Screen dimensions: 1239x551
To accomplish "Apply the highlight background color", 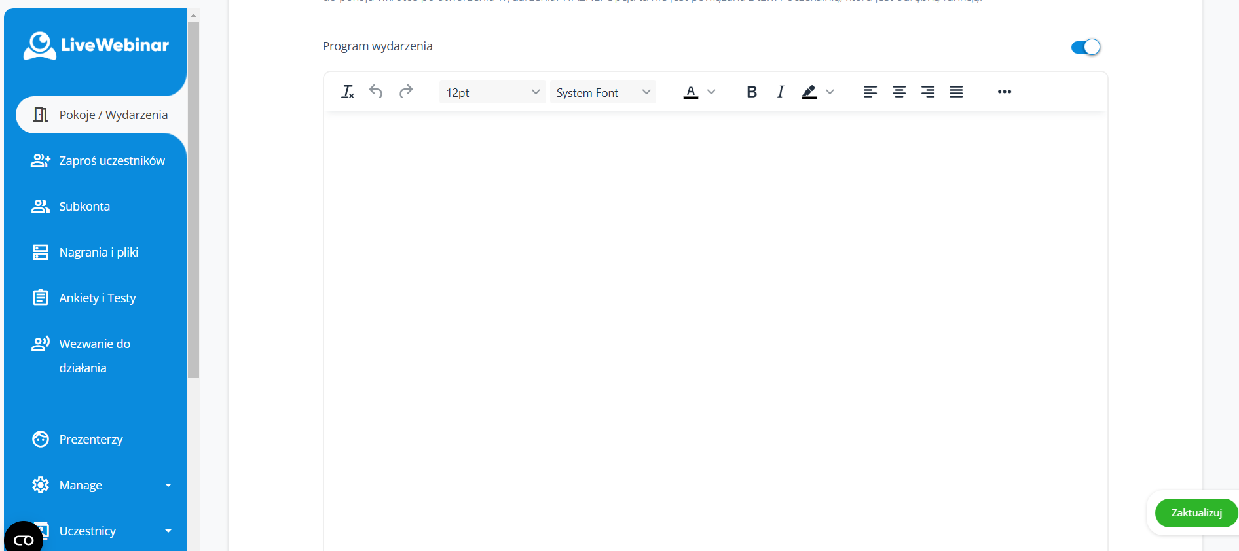I will (x=809, y=92).
